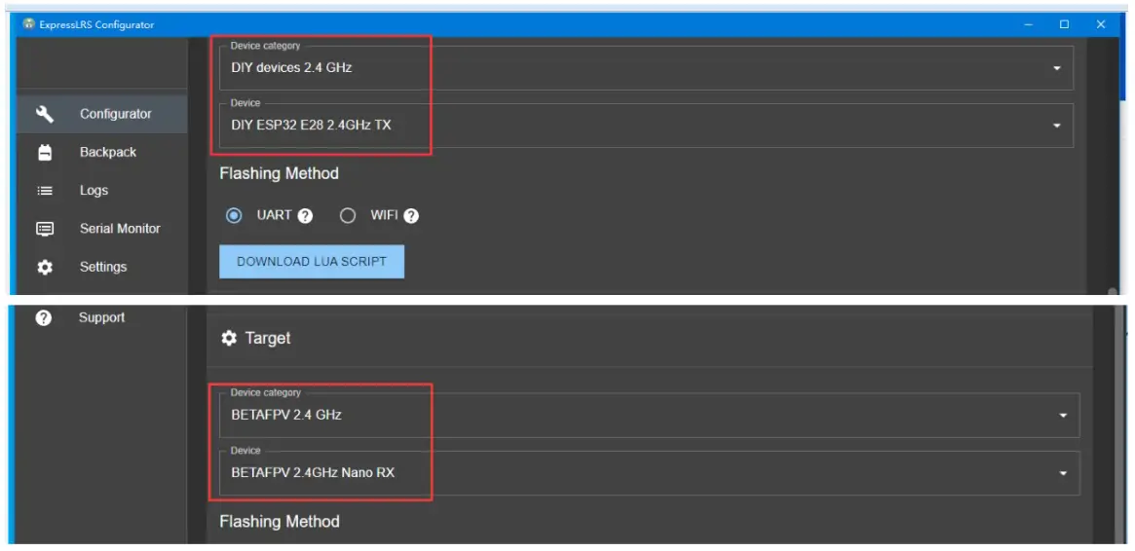Viewport: 1135px width, 551px height.
Task: Click the Serial Monitor icon
Action: point(45,229)
